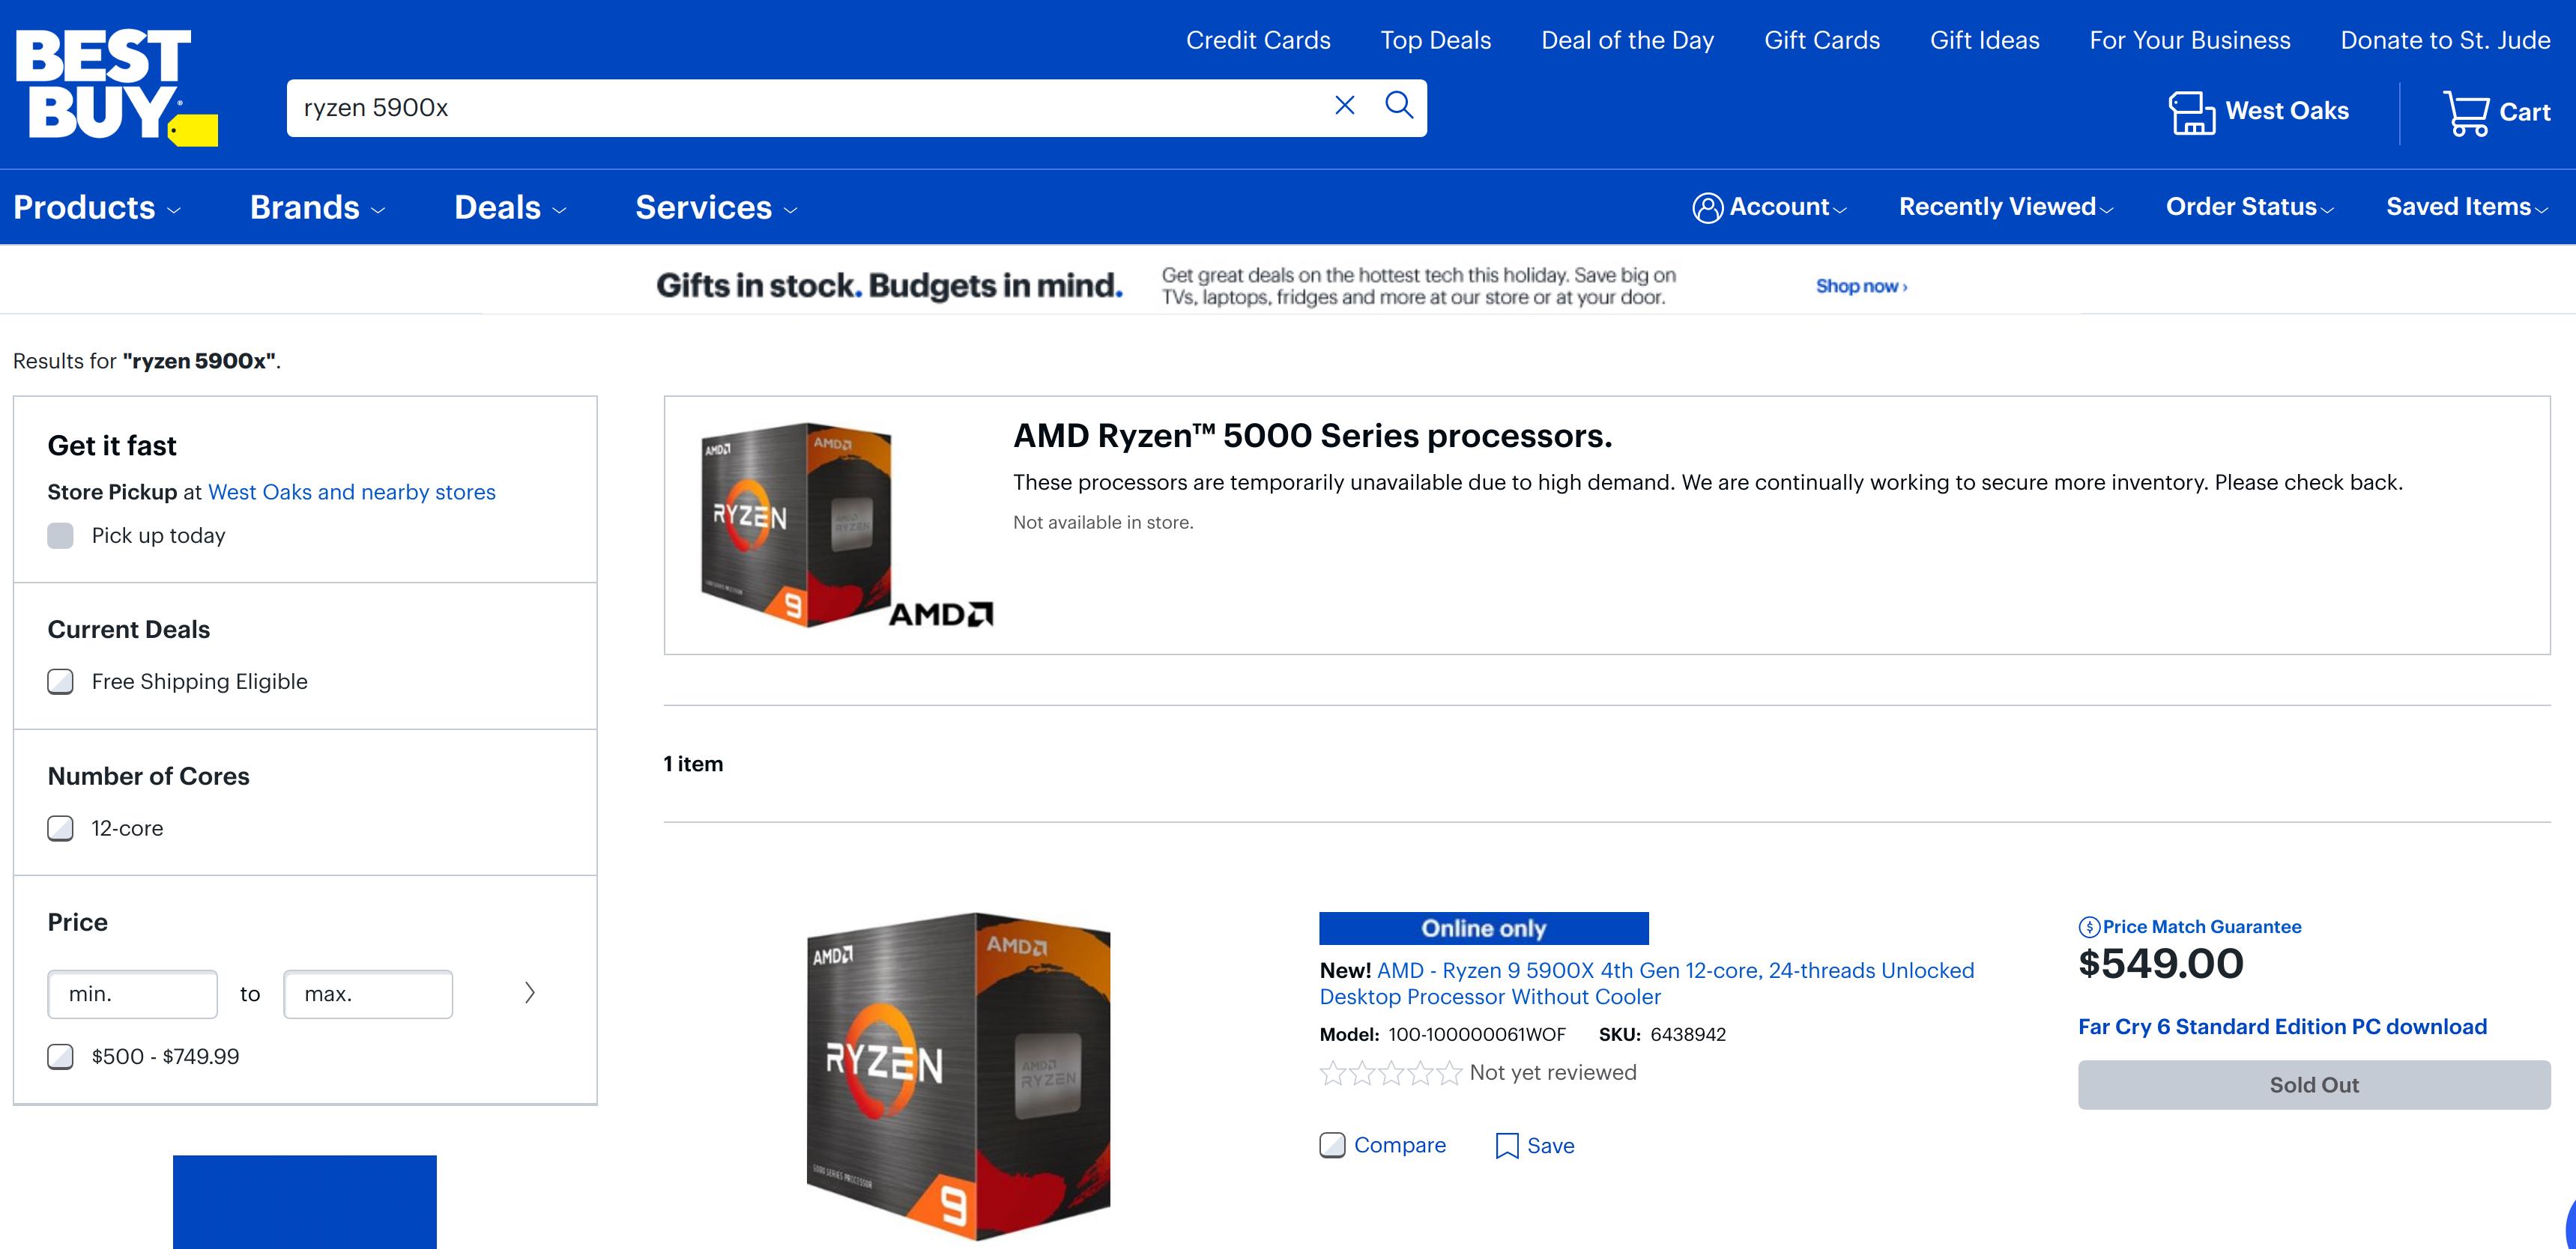
Task: Click the Save link text
Action: [x=1550, y=1145]
